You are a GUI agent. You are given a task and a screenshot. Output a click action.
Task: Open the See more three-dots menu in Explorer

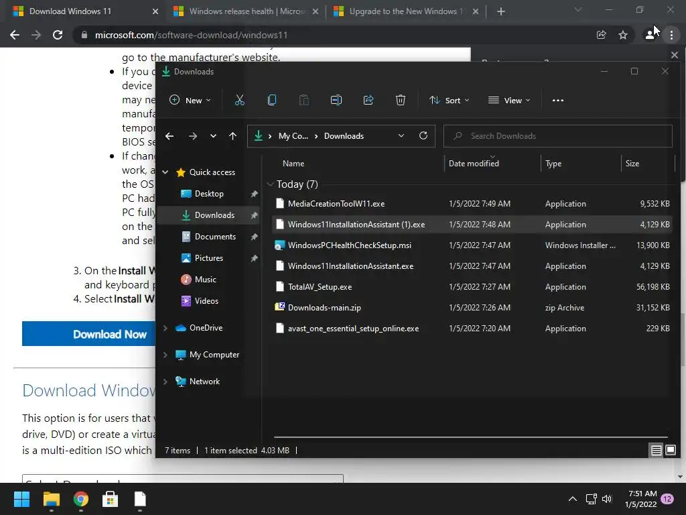[x=558, y=101]
